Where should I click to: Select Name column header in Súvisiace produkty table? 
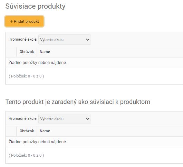45,52
